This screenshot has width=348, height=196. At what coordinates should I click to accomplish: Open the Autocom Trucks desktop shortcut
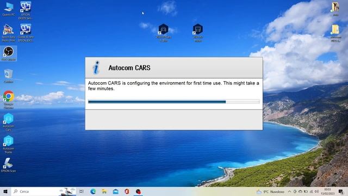(x=9, y=144)
